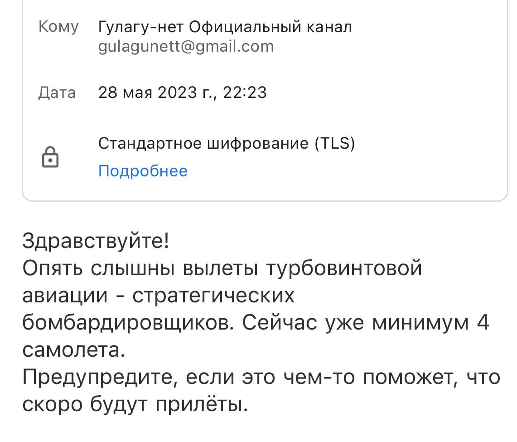Click the word бомбардировщиков in the message
Image resolution: width=517 pixels, height=442 pixels.
128,322
